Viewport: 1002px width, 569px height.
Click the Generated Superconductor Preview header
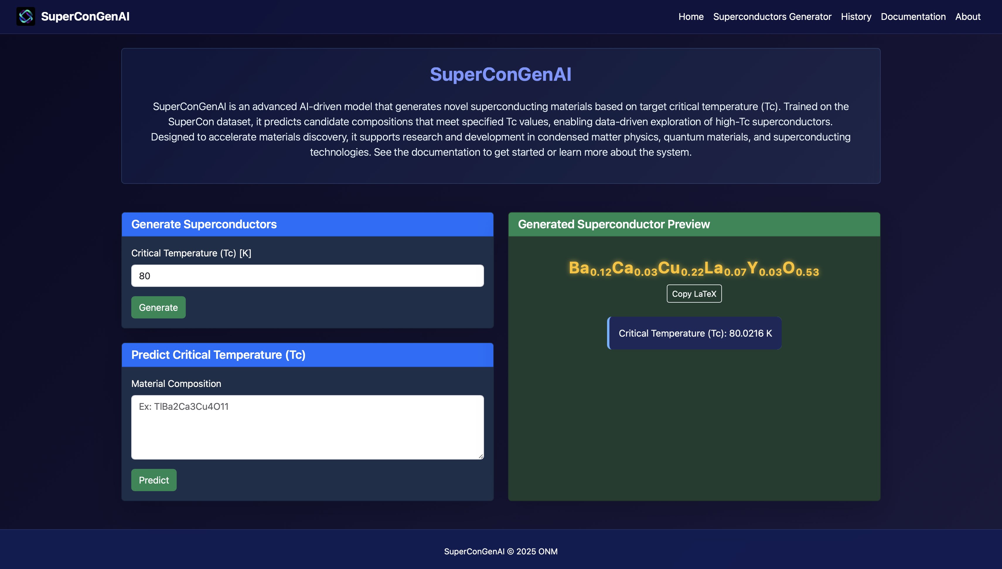614,224
